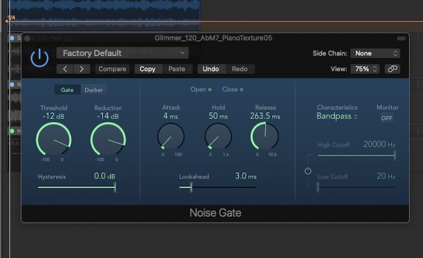
Task: Click the link icon beside View
Action: tap(392, 69)
